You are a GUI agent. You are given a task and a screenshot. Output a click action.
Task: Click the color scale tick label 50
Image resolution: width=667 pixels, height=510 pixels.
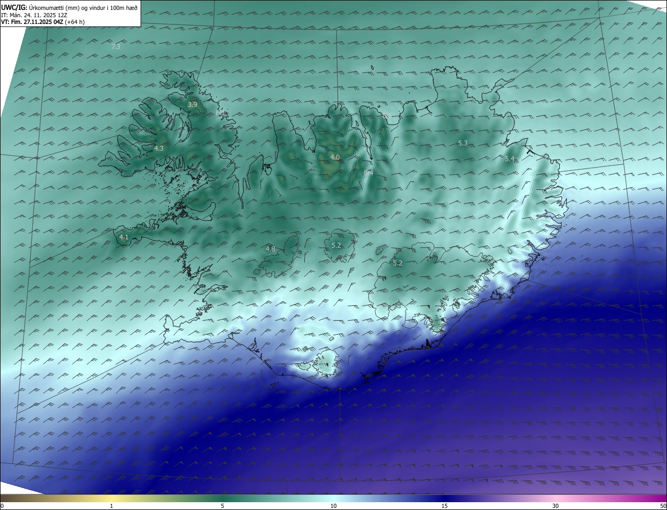[x=663, y=506]
